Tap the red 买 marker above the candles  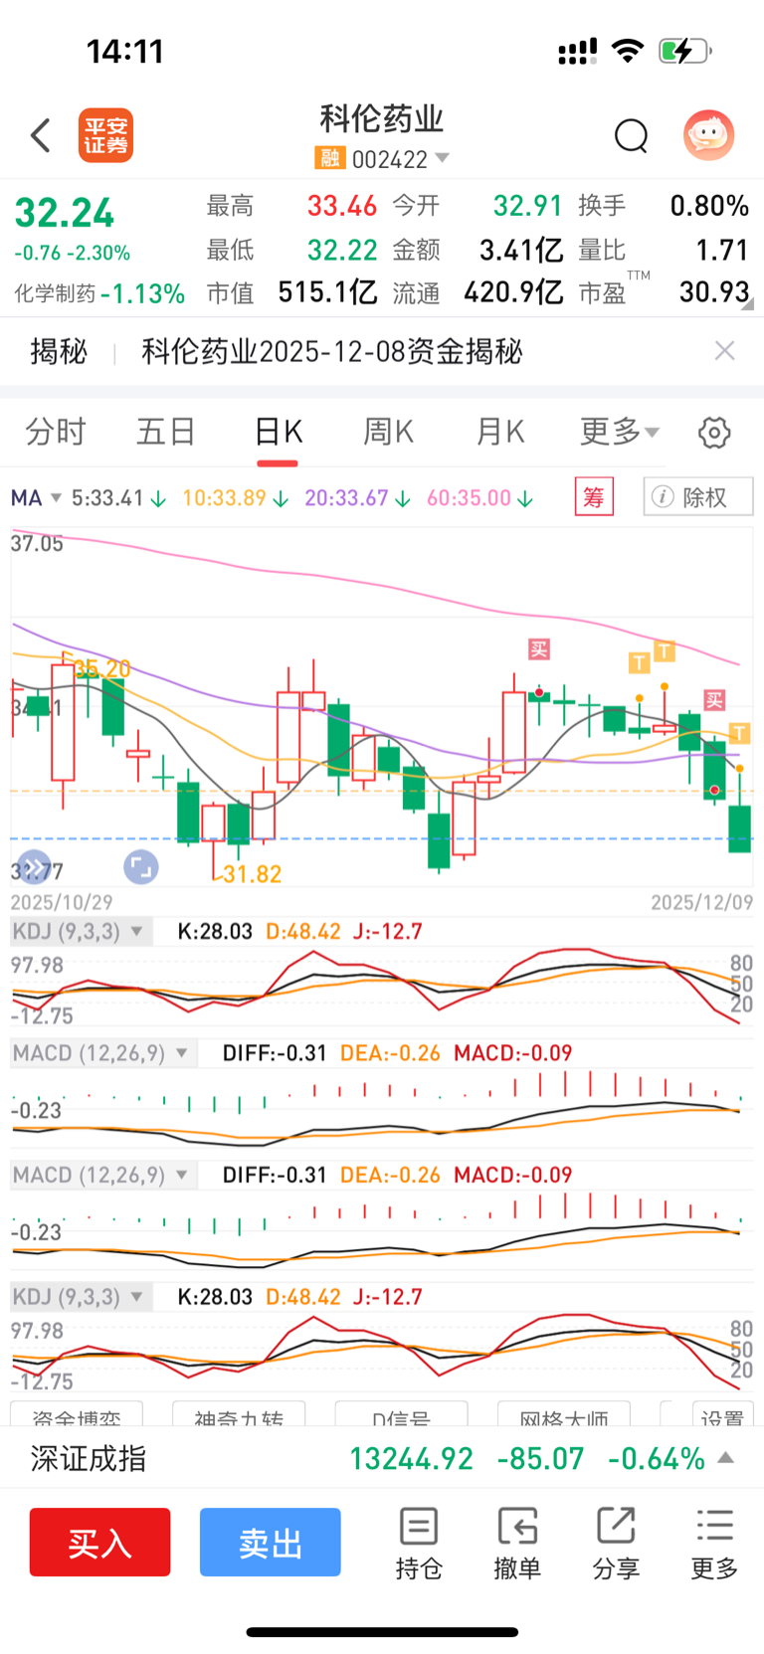click(538, 649)
